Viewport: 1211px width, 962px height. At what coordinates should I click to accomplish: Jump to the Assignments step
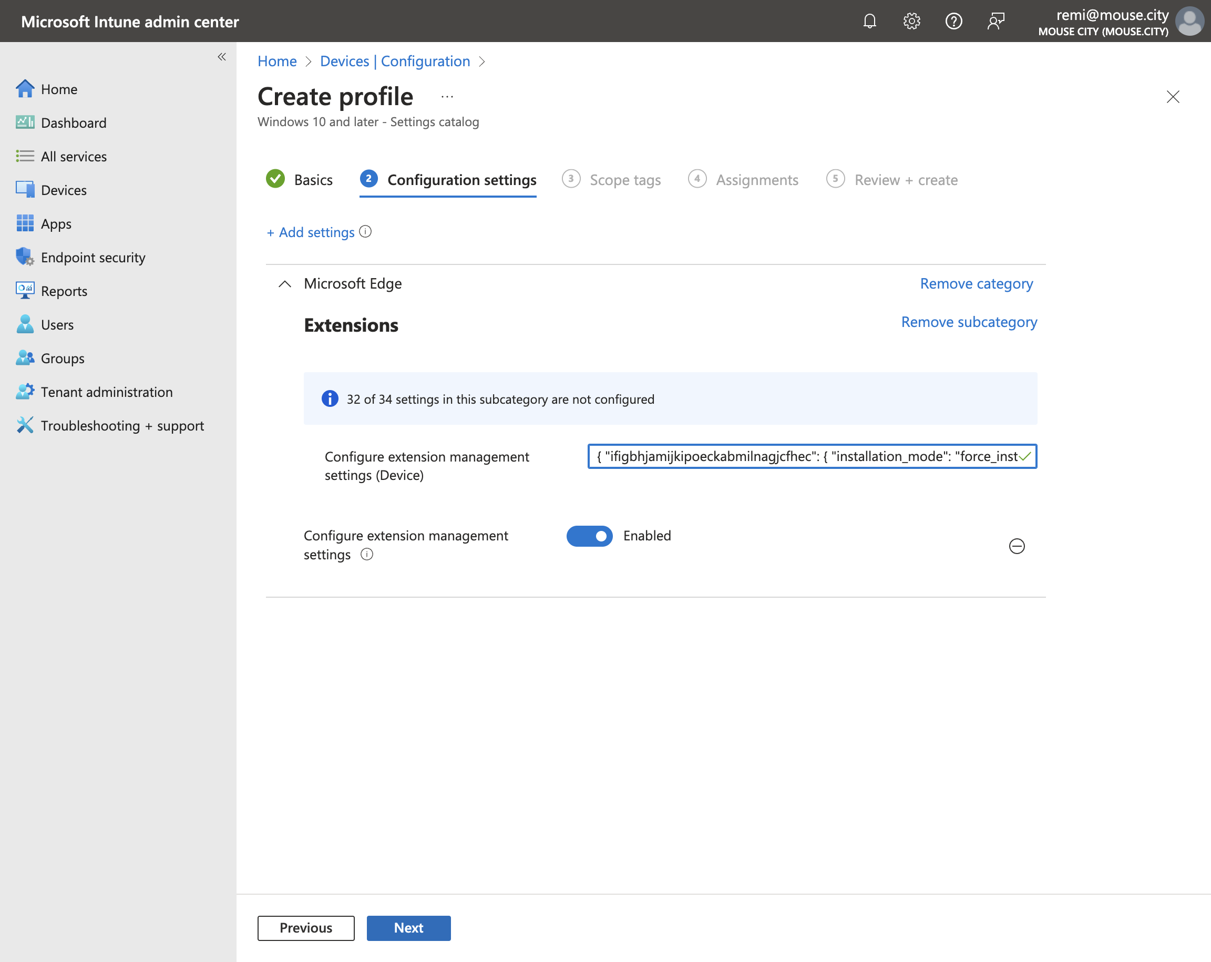coord(743,180)
